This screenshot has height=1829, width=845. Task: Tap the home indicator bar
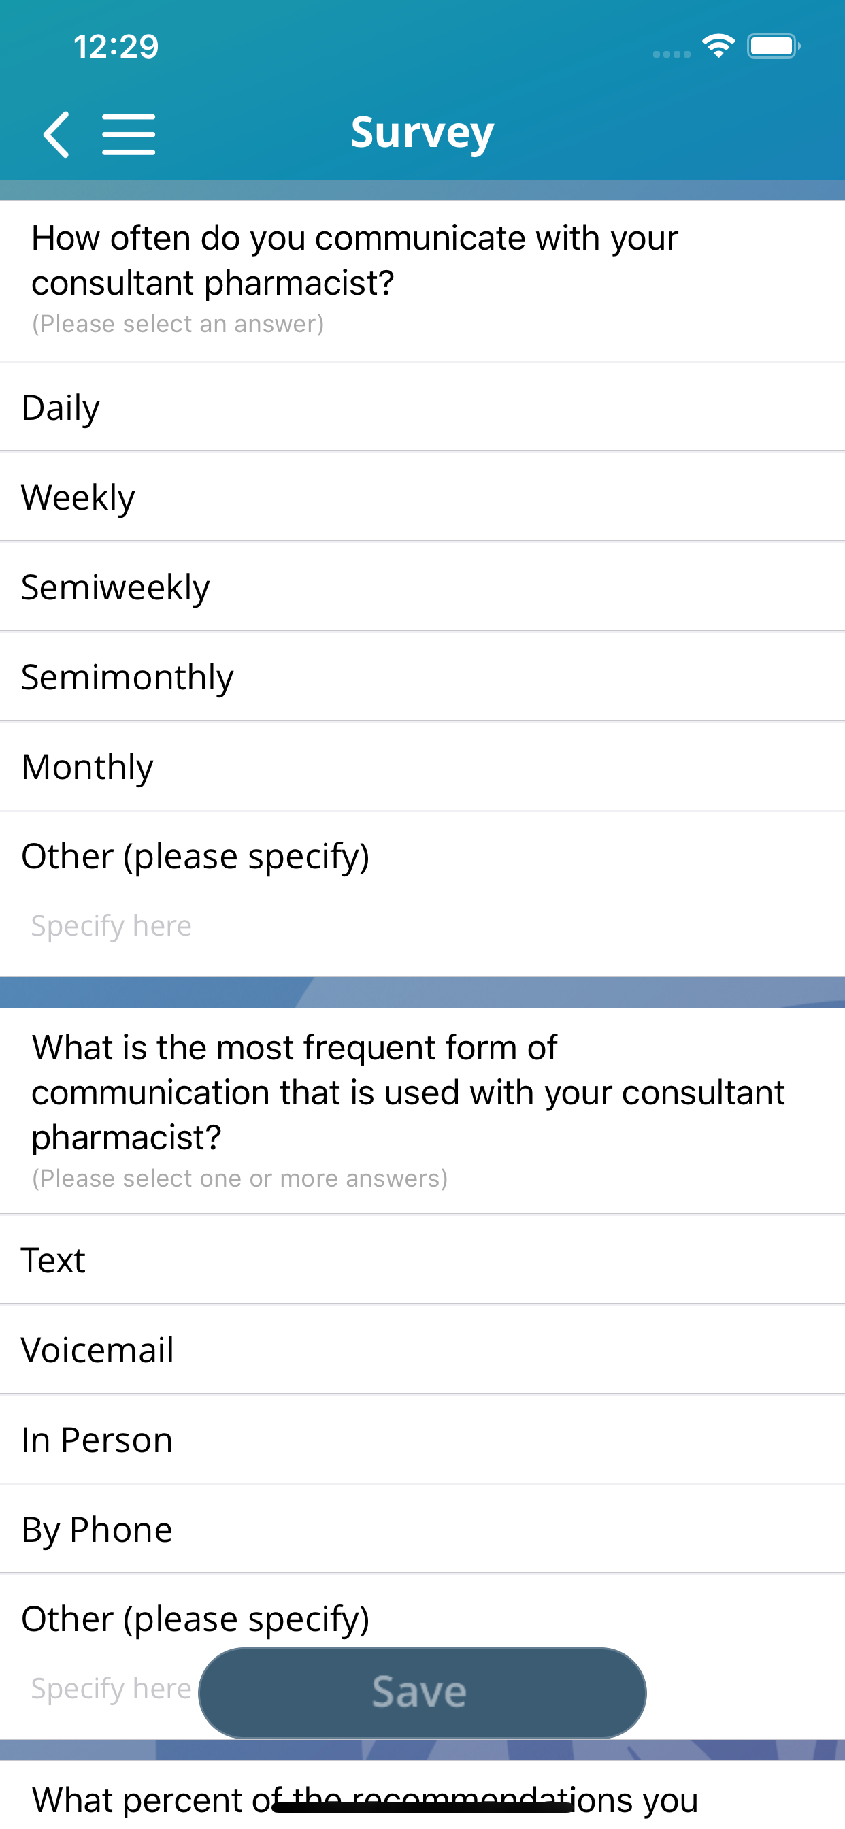[422, 1807]
